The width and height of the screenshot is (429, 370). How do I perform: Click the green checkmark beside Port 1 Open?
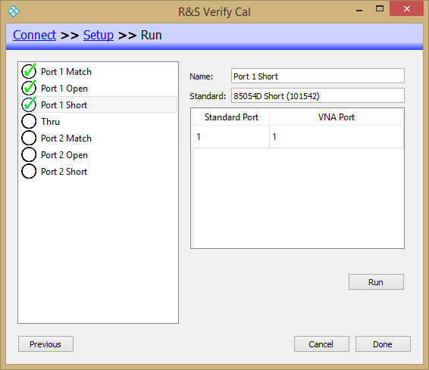(x=29, y=88)
